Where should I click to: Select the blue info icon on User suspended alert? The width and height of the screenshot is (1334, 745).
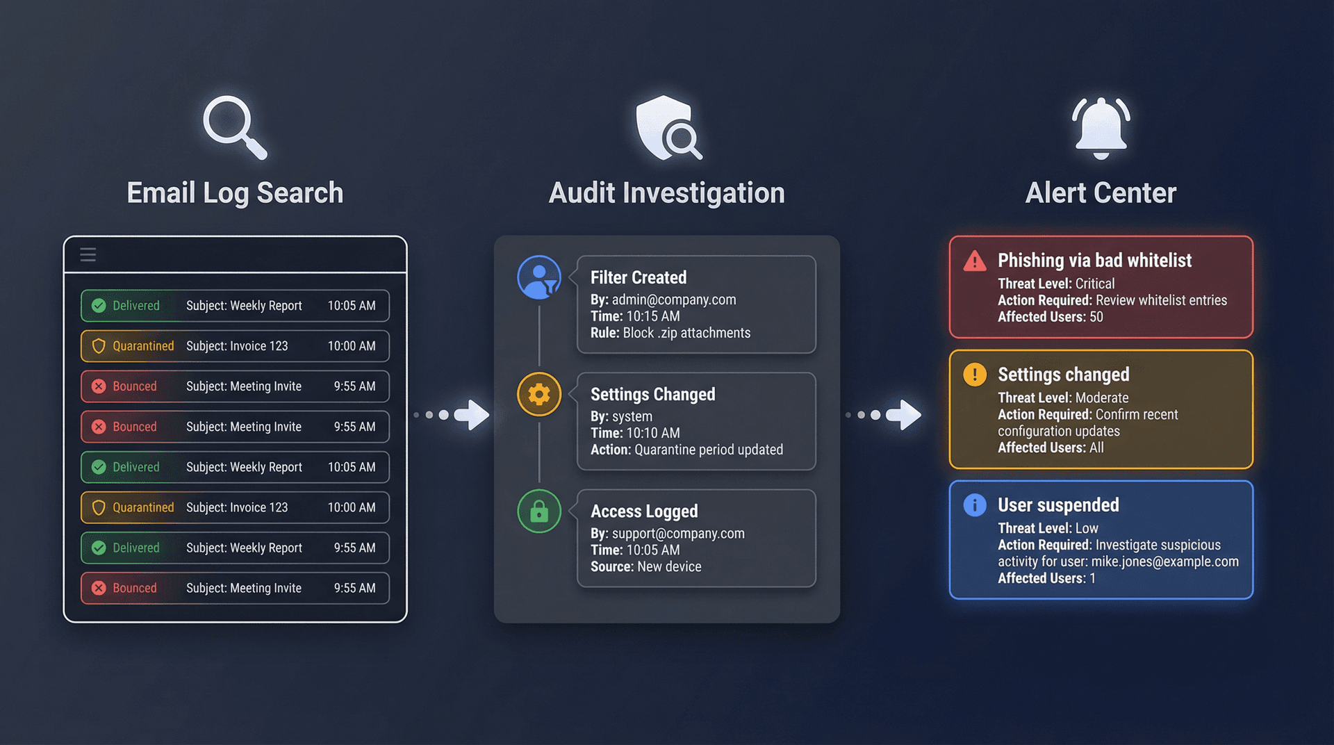pos(975,505)
